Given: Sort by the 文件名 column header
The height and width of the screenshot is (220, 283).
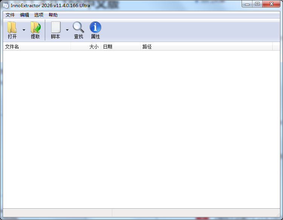Looking at the screenshot, I should (37, 47).
